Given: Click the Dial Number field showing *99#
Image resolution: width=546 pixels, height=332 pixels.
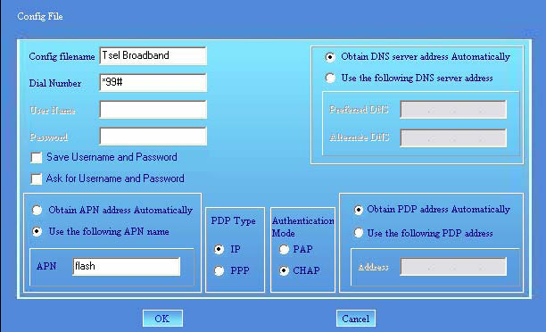Looking at the screenshot, I should pos(153,83).
